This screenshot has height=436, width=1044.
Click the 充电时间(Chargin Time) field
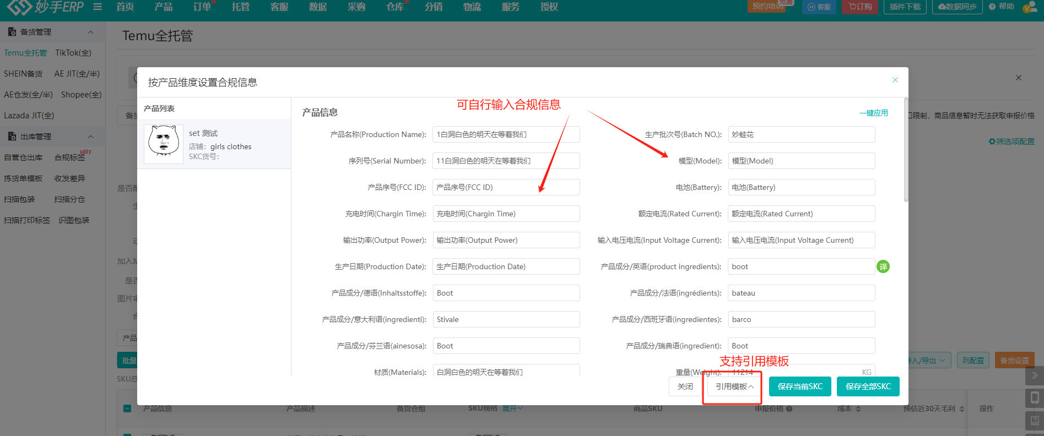(506, 214)
